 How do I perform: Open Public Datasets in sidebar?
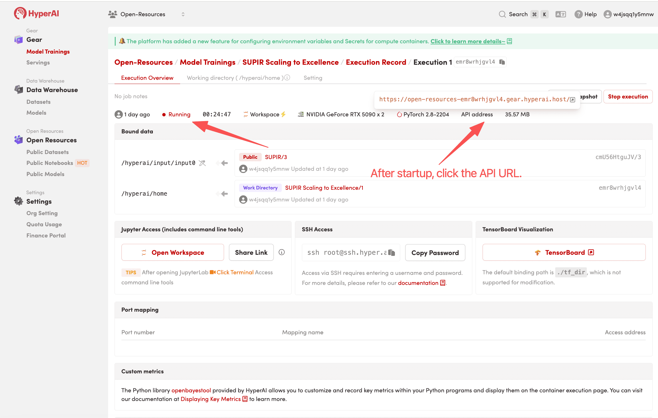[47, 152]
